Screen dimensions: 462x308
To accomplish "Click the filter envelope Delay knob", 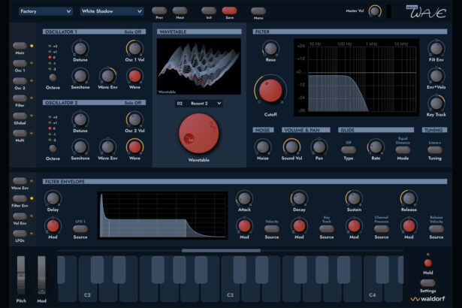I will tap(53, 198).
